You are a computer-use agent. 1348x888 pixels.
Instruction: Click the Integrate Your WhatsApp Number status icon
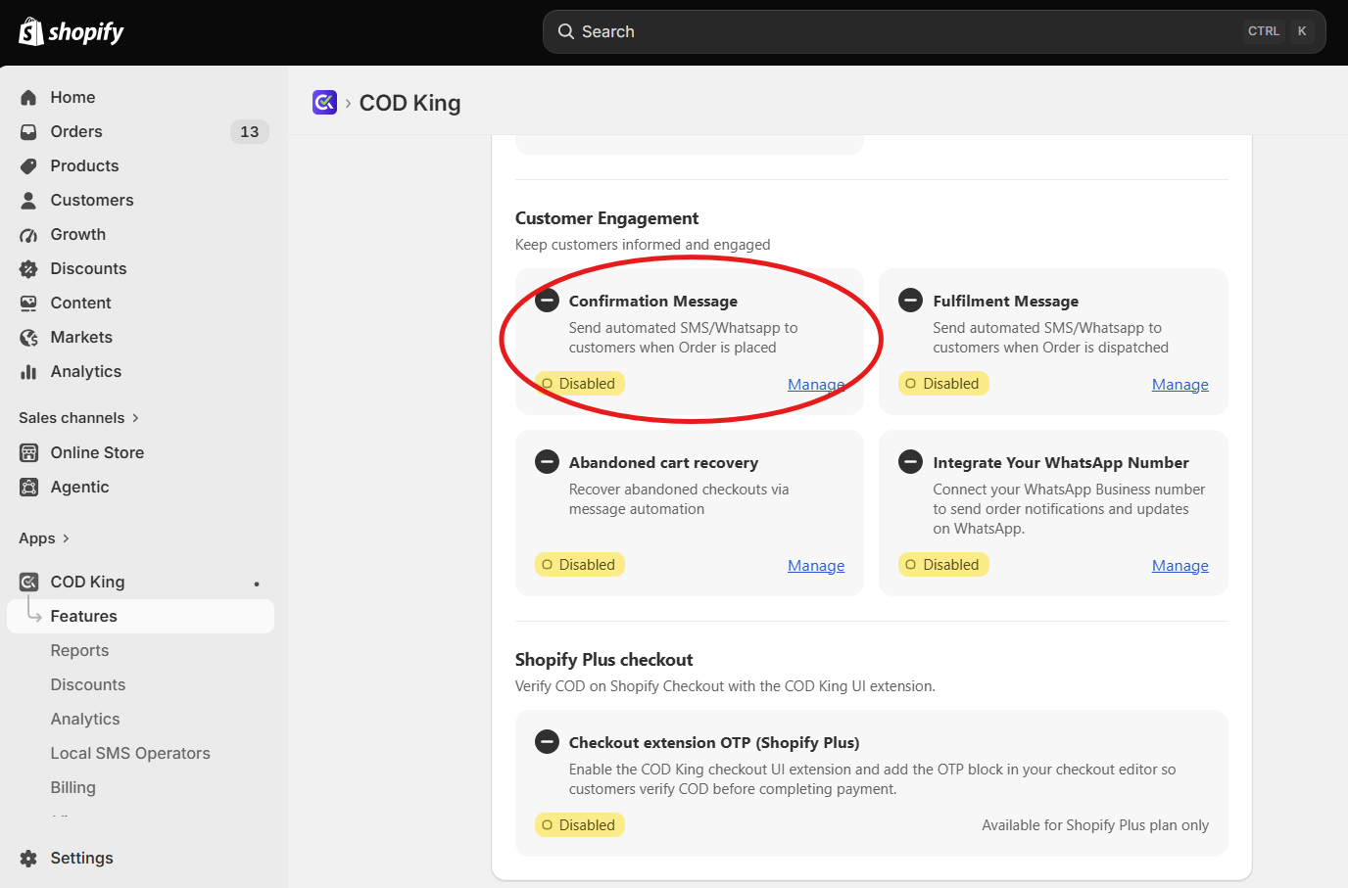click(911, 462)
